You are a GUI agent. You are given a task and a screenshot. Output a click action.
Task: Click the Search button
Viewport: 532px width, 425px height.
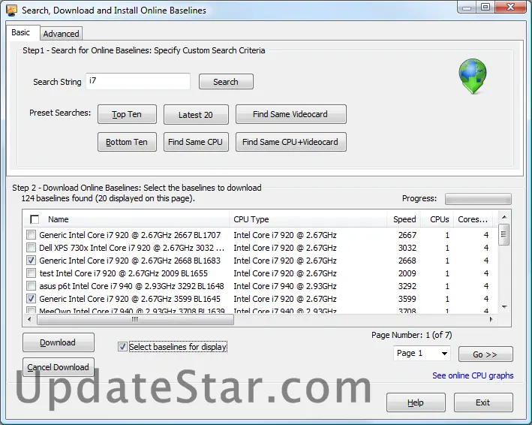[x=226, y=82]
